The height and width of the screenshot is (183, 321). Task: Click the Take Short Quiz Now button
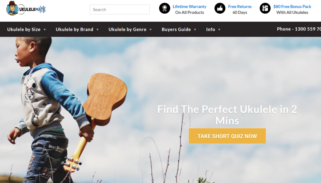pyautogui.click(x=227, y=136)
